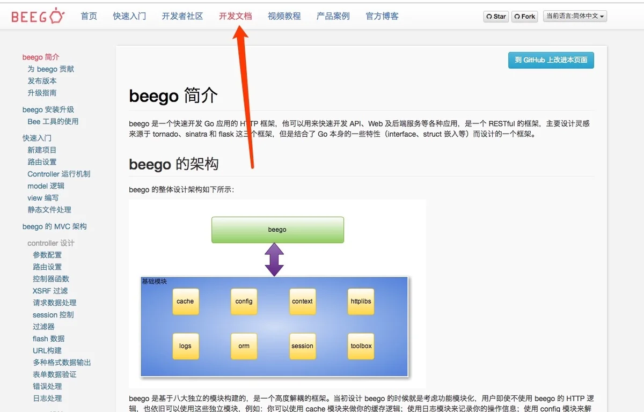644x412 pixels.
Task: Open XSRF 过滤 sidebar link
Action: coord(50,291)
